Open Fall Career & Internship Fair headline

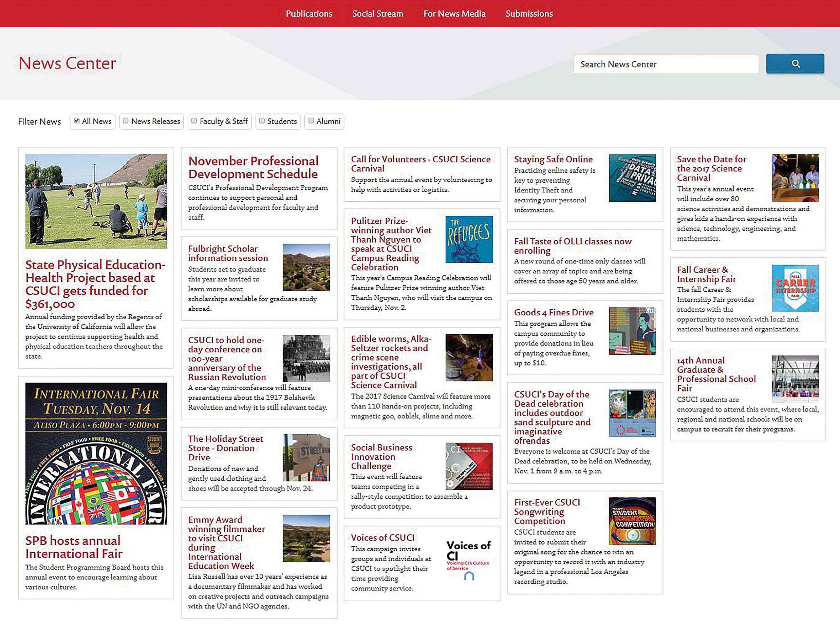click(706, 275)
